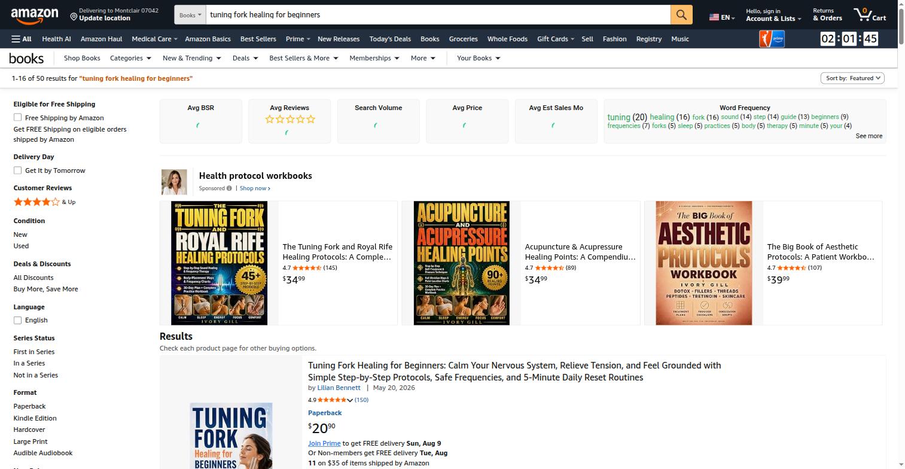Open Tuning Fork and Royal Rife book cover
The width and height of the screenshot is (905, 469).
tap(219, 263)
